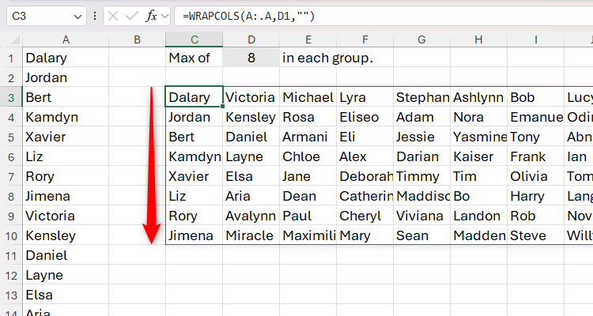Select cell A8 with Jimena
This screenshot has width=593, height=316.
tap(66, 196)
